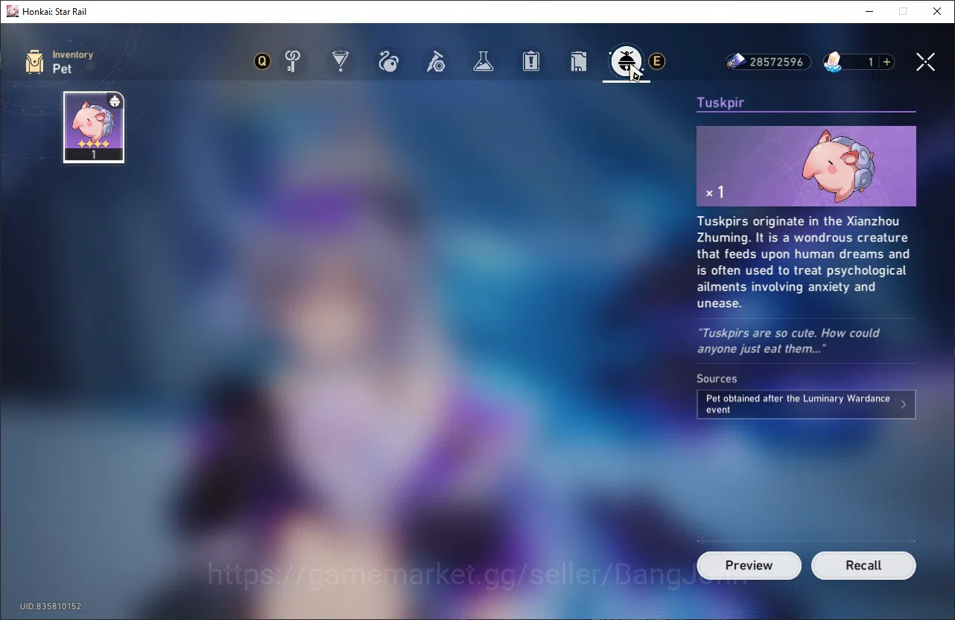Click the Preview button
The width and height of the screenshot is (955, 620).
pos(749,566)
